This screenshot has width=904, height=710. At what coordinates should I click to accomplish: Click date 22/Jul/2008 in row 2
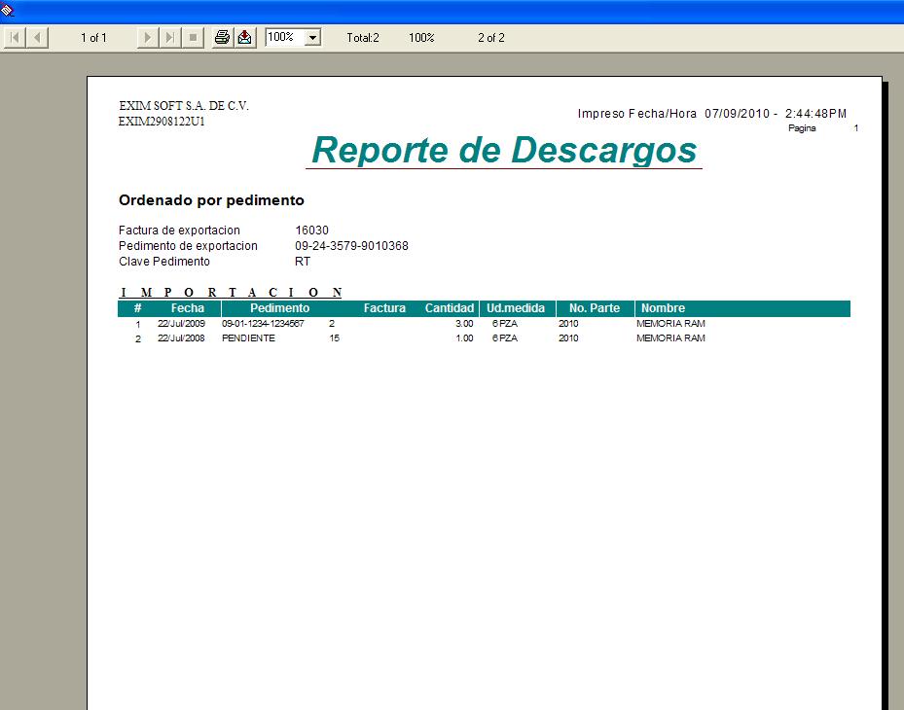coord(181,337)
